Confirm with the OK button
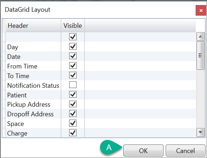This screenshot has width=207, height=158. tap(143, 151)
